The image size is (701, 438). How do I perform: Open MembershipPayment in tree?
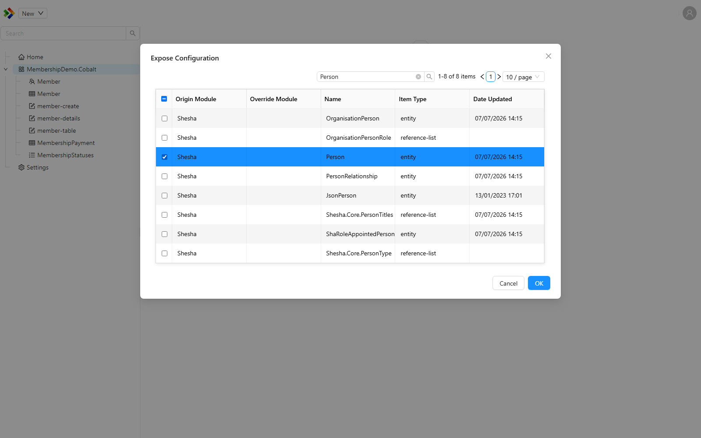click(x=66, y=143)
